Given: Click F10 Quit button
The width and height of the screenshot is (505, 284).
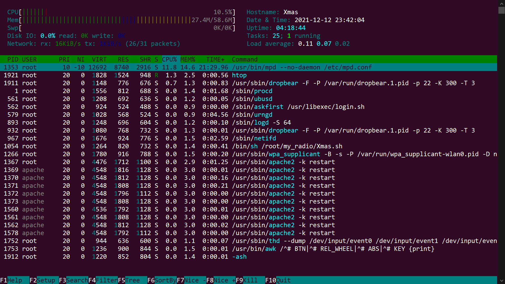Looking at the screenshot, I should (x=278, y=280).
